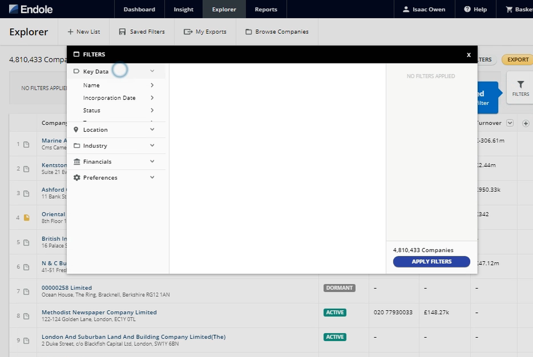
Task: Select the Explorer tab
Action: [x=224, y=9]
